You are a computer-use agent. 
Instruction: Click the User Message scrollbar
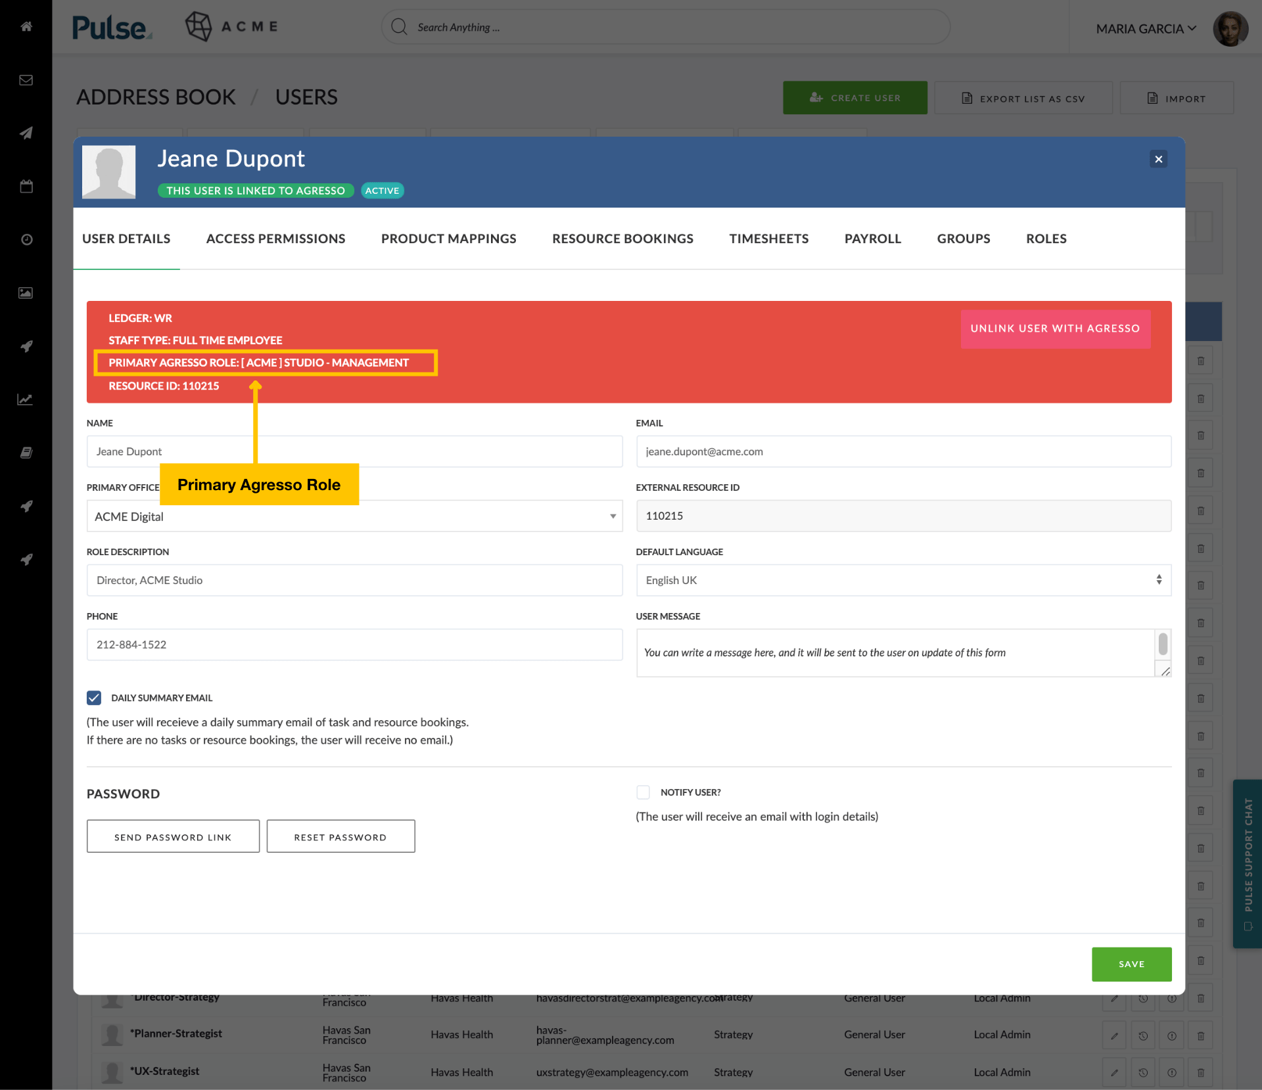[1163, 644]
